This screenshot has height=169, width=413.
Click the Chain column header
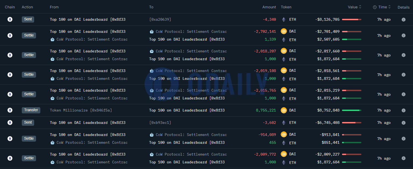pyautogui.click(x=10, y=7)
